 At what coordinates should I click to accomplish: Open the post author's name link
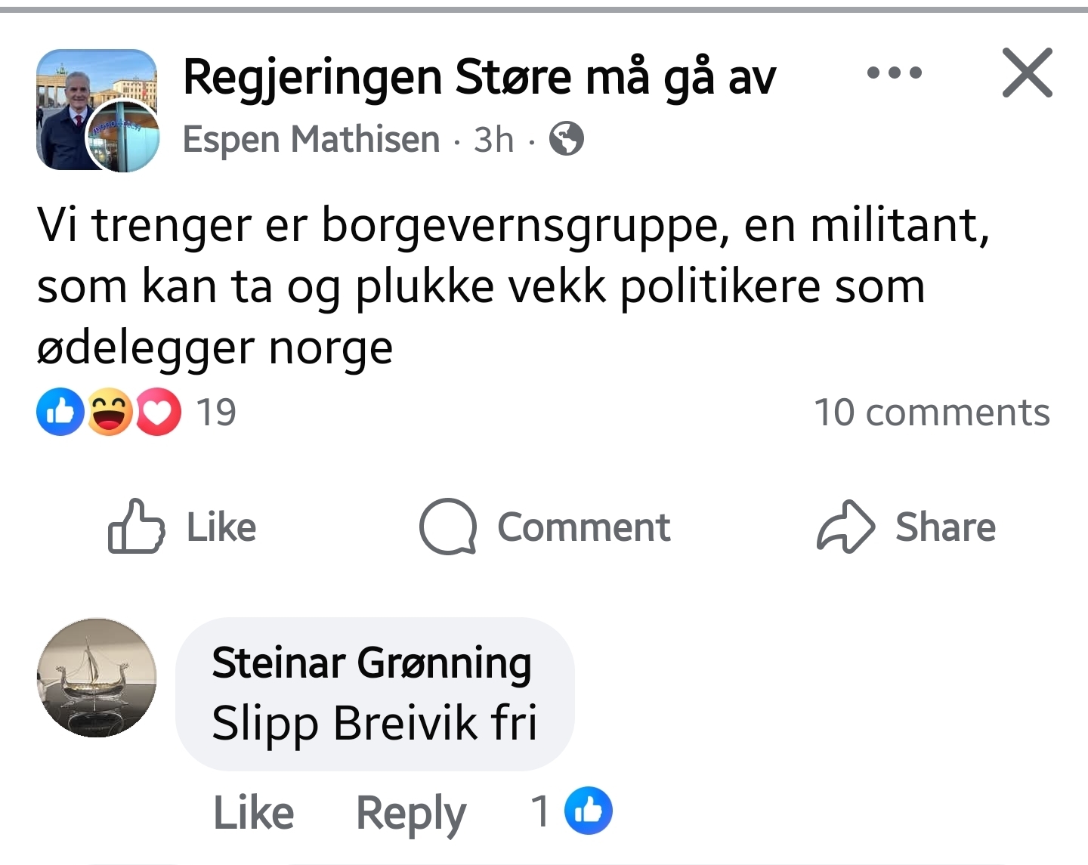[311, 140]
